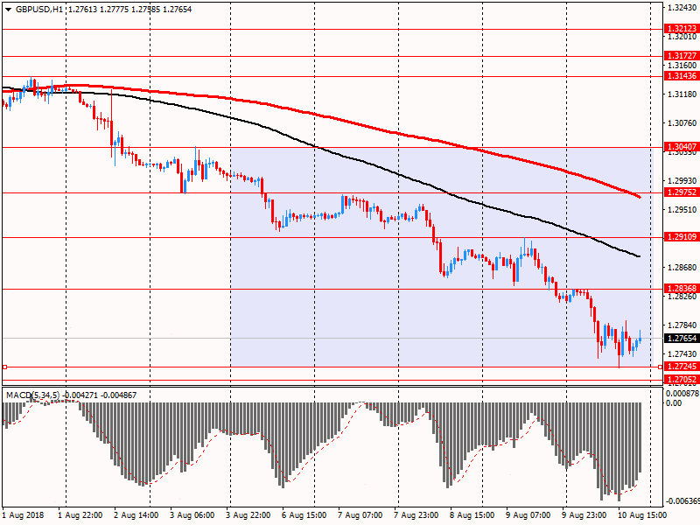Image resolution: width=700 pixels, height=525 pixels.
Task: Click the 1.32430 price axis value
Action: point(682,8)
